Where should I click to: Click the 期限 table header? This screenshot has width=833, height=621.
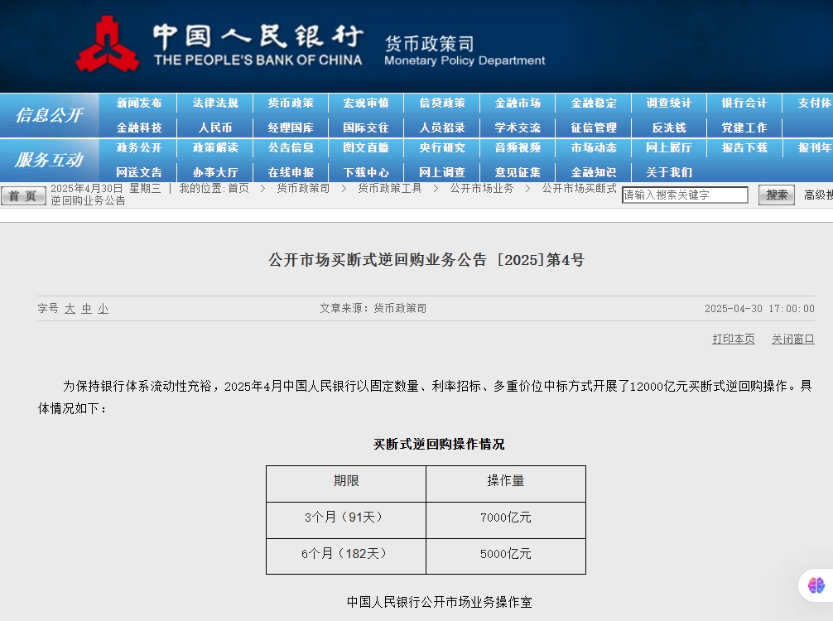tap(346, 484)
